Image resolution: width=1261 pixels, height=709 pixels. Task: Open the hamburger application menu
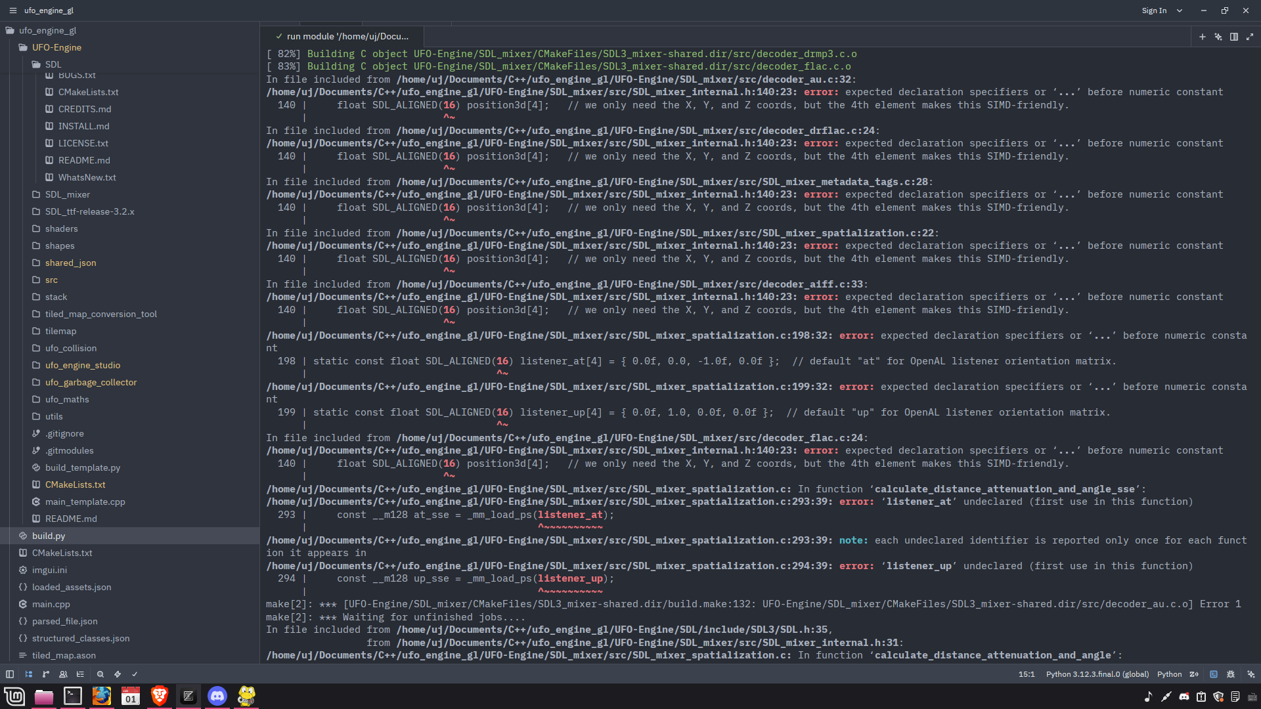12,11
